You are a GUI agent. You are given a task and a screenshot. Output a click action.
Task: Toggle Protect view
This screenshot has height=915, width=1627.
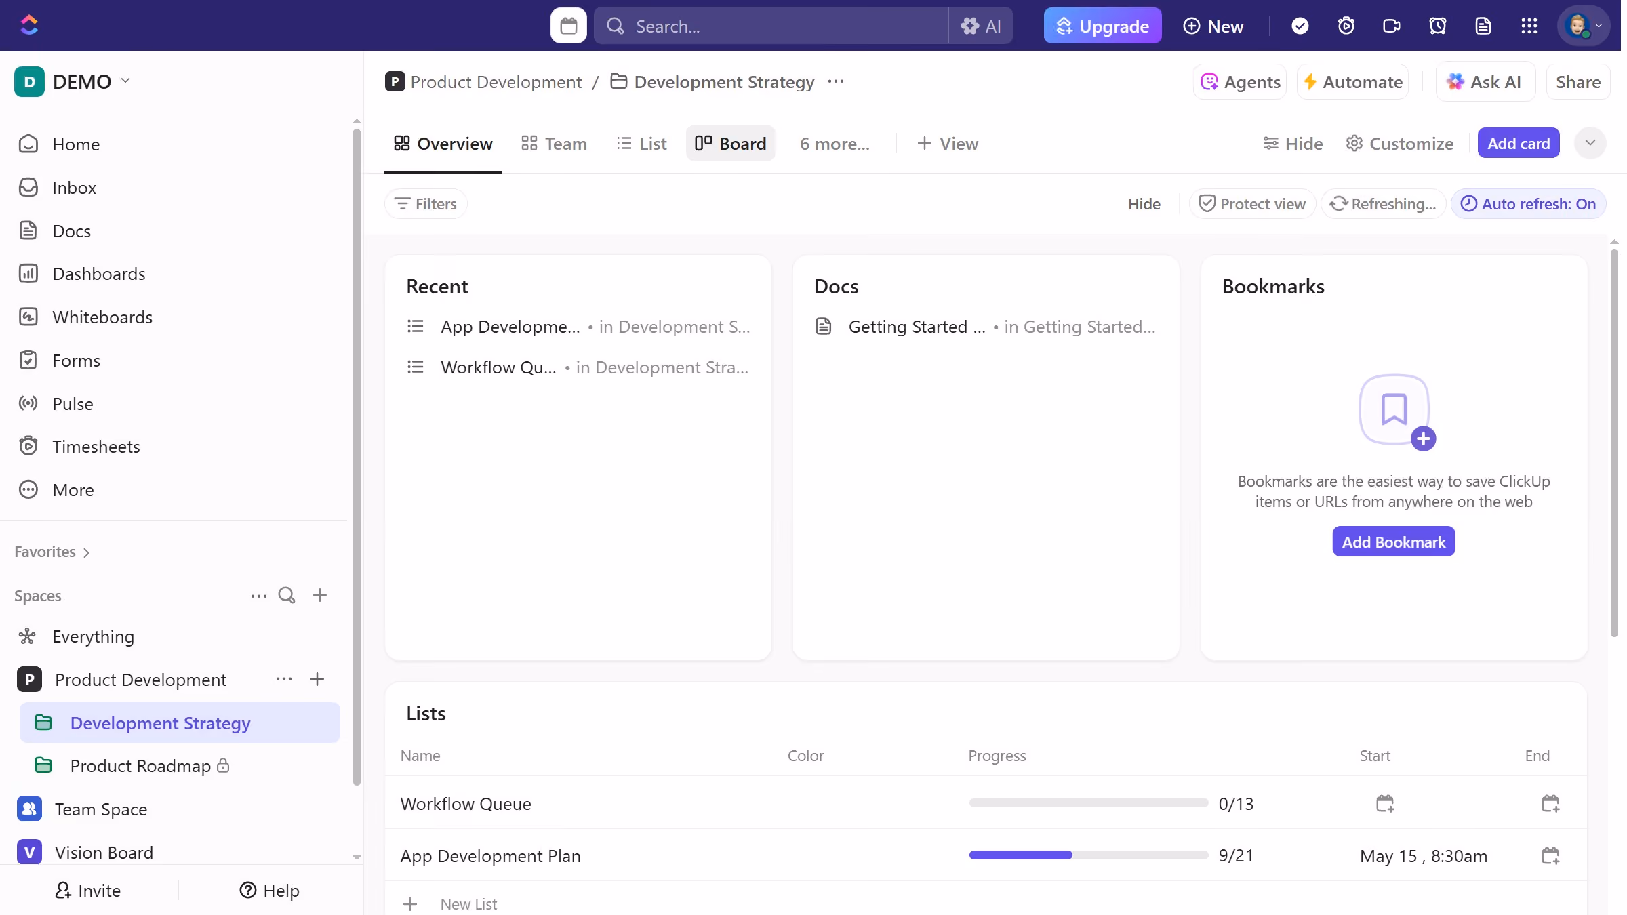pos(1252,204)
